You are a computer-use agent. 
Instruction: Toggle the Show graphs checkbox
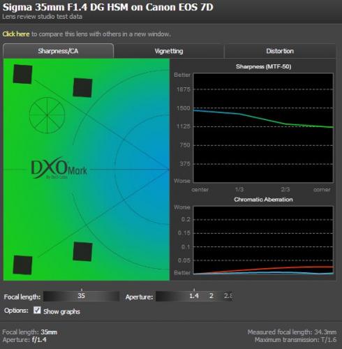37,310
